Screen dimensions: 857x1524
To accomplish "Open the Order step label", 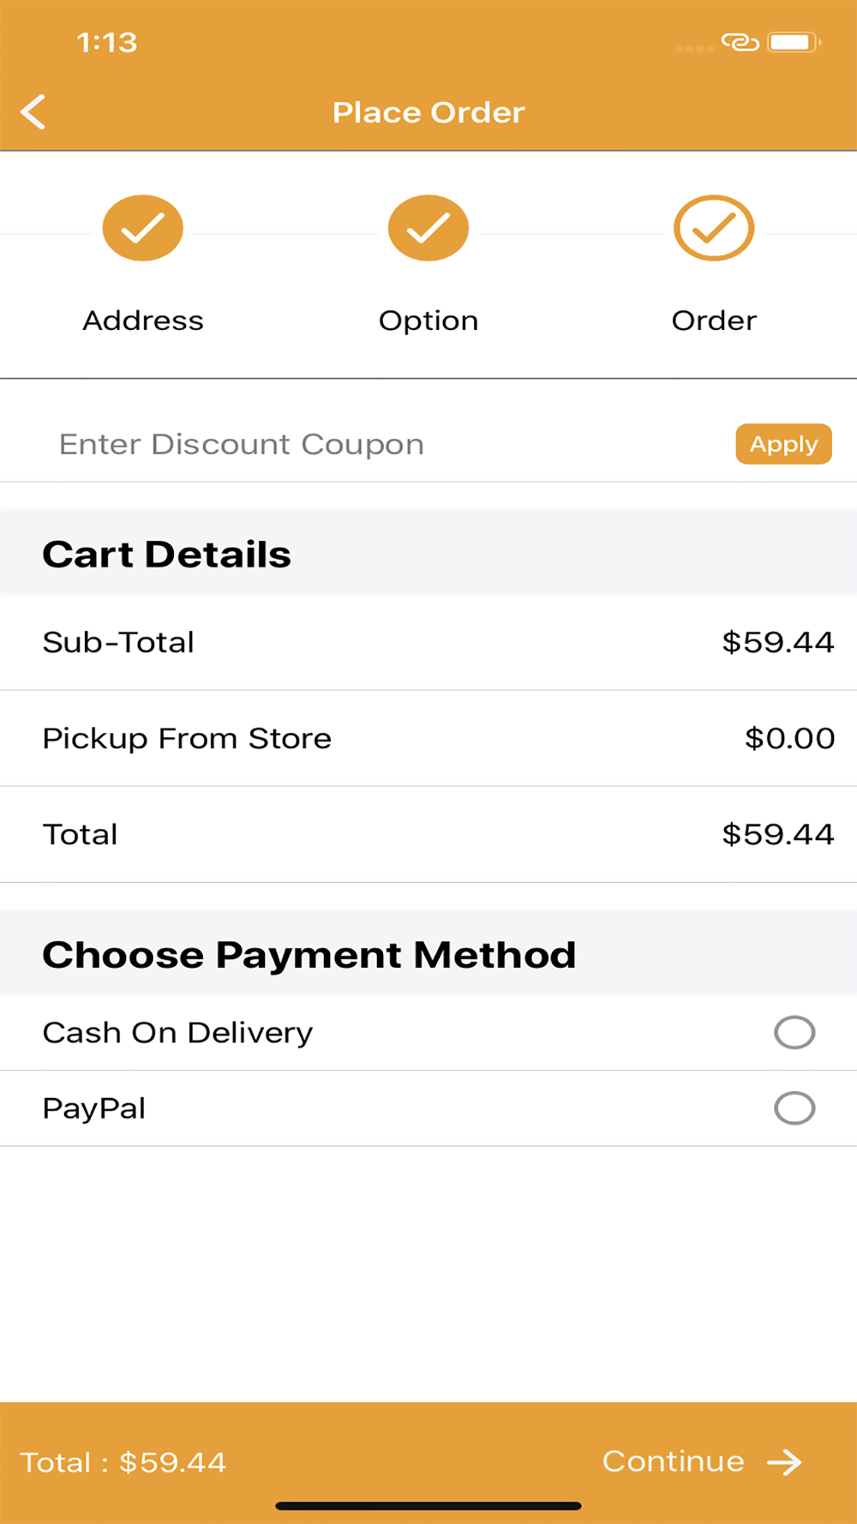I will point(714,321).
